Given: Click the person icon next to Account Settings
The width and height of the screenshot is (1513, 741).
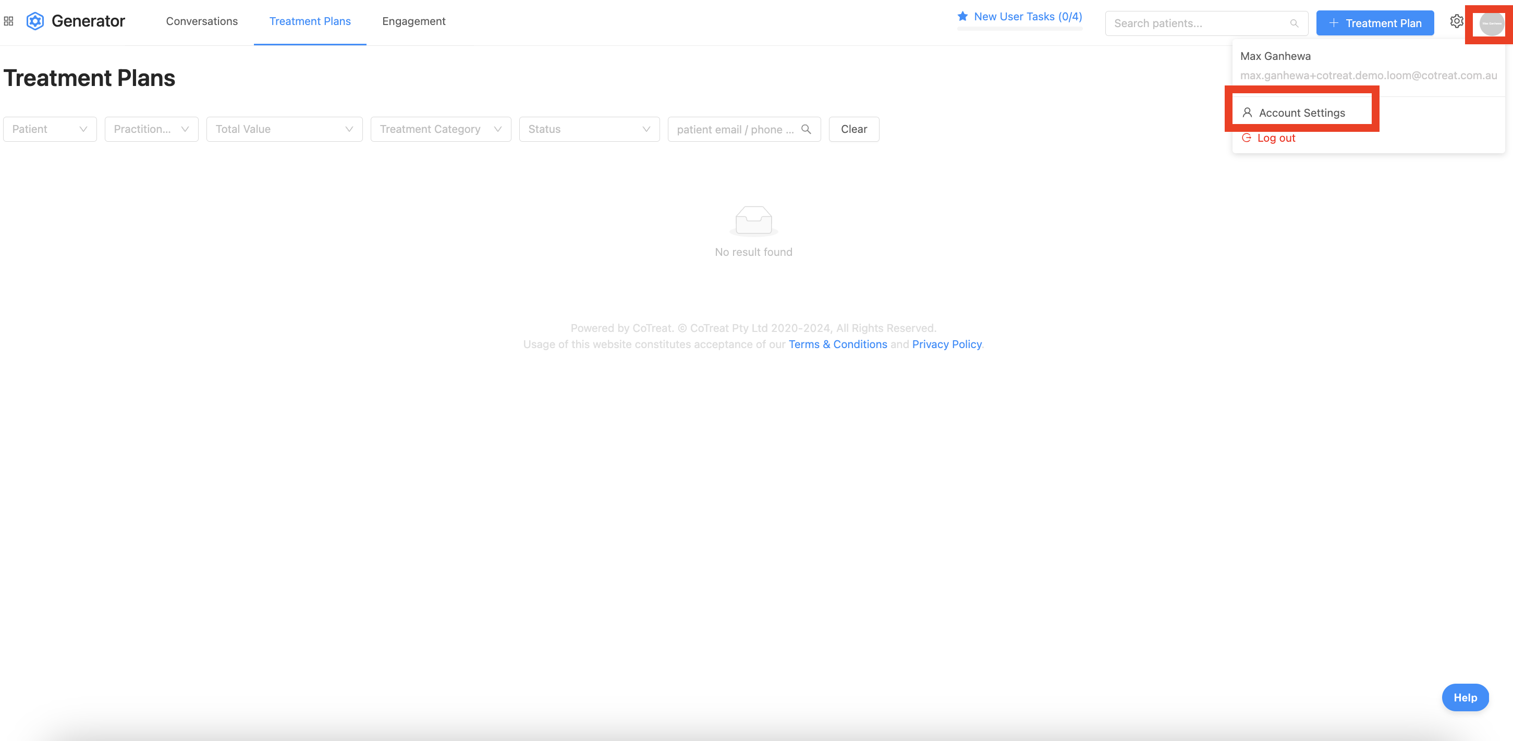Looking at the screenshot, I should 1247,112.
